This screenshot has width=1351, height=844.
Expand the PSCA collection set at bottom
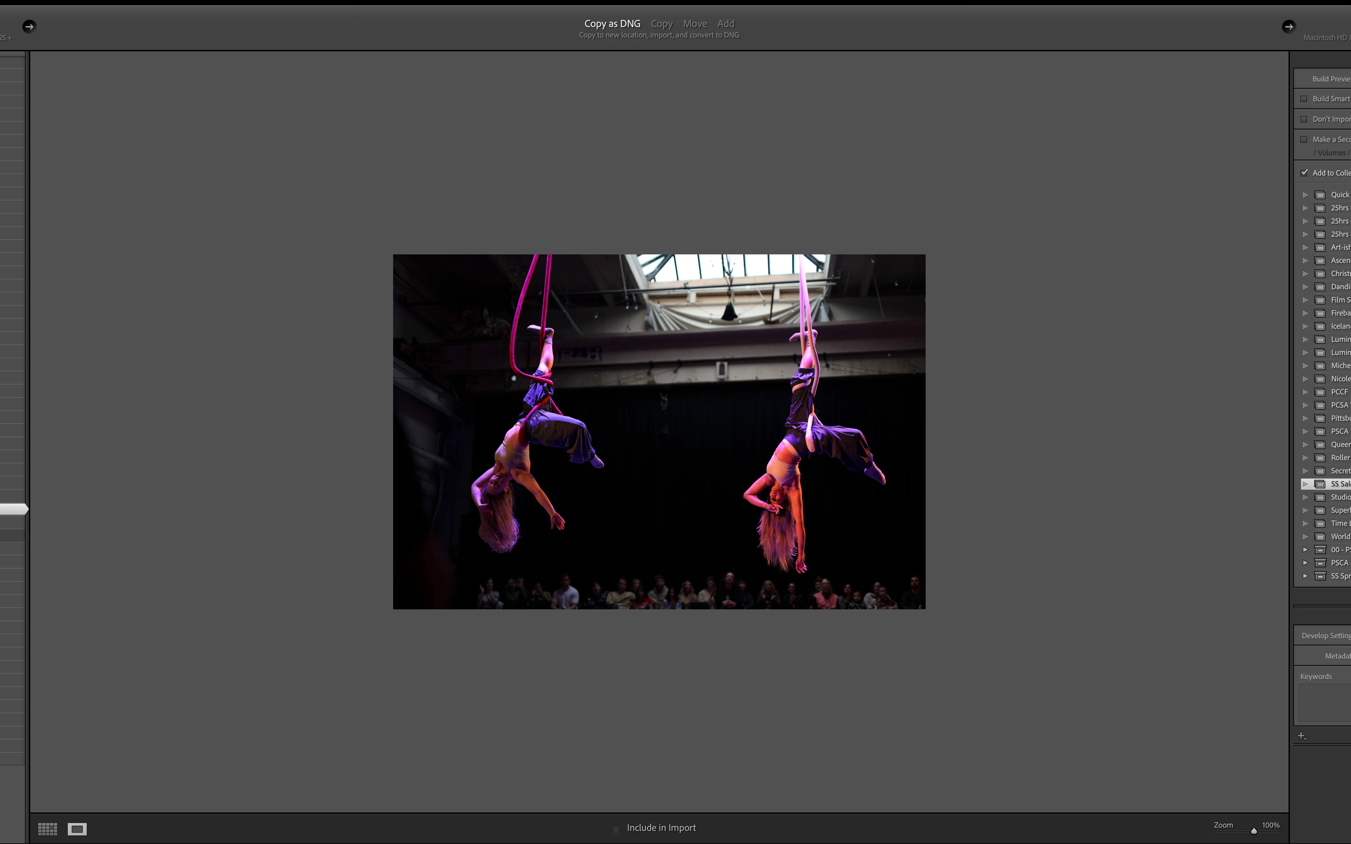(x=1305, y=563)
